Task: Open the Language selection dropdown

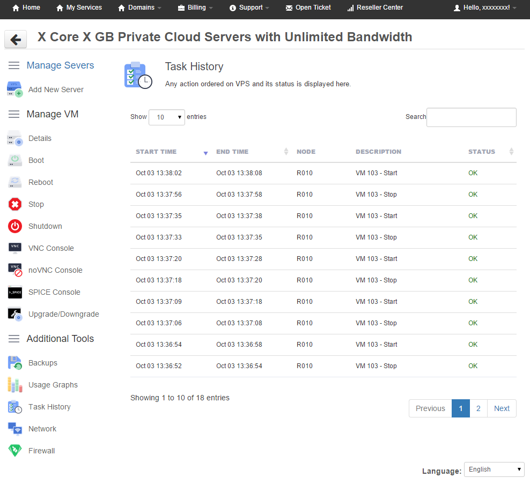Action: click(494, 469)
